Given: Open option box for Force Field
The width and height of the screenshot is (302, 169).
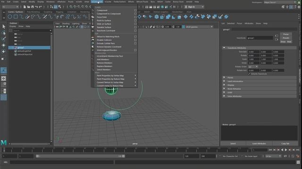Looking at the screenshot, I should pos(135,17).
